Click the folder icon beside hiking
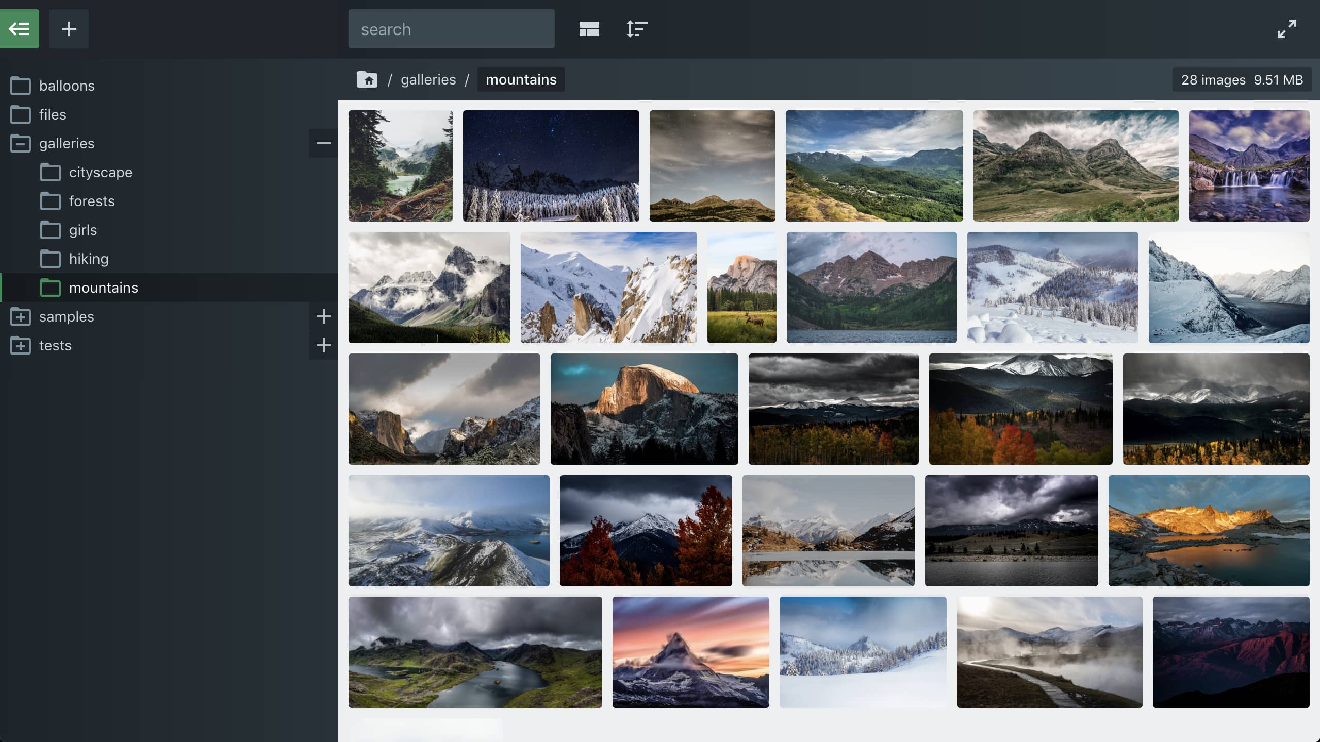The width and height of the screenshot is (1320, 742). tap(50, 259)
